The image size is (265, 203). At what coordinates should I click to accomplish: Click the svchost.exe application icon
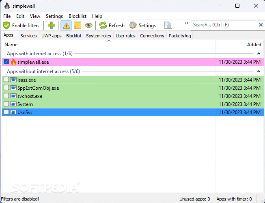coord(13,96)
